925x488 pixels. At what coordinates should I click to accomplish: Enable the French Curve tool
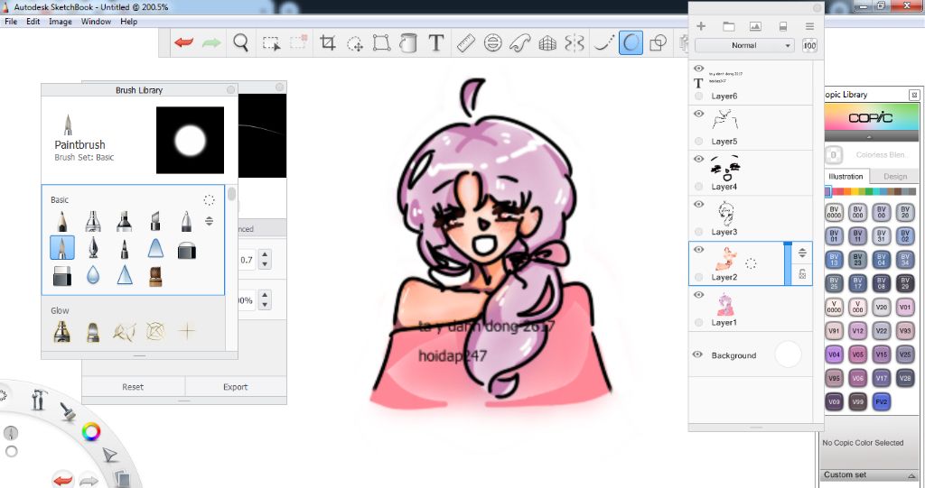pos(519,43)
